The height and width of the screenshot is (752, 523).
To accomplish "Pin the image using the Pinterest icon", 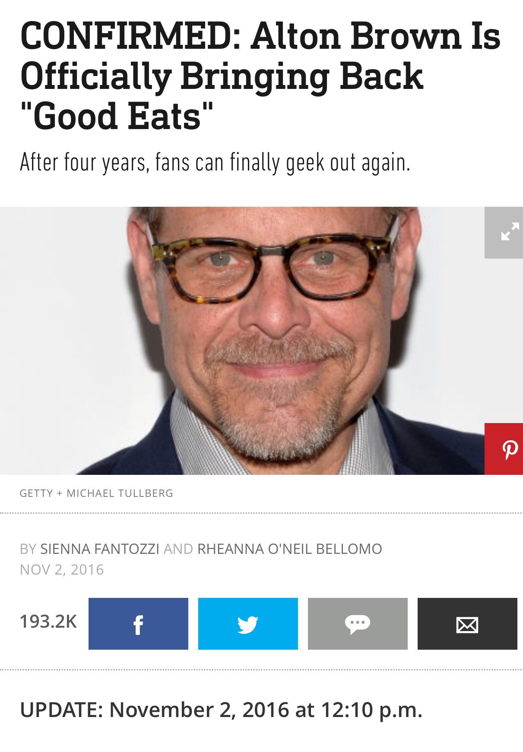I will pyautogui.click(x=504, y=449).
